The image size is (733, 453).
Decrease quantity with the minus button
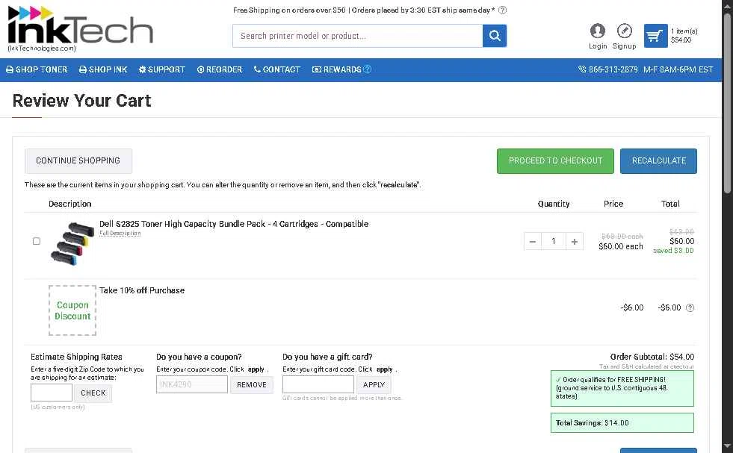[x=533, y=241]
